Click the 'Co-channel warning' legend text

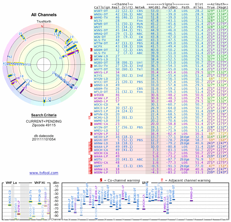coord(124,180)
